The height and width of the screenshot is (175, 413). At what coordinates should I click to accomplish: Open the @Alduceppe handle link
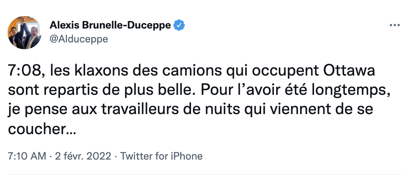pos(79,39)
